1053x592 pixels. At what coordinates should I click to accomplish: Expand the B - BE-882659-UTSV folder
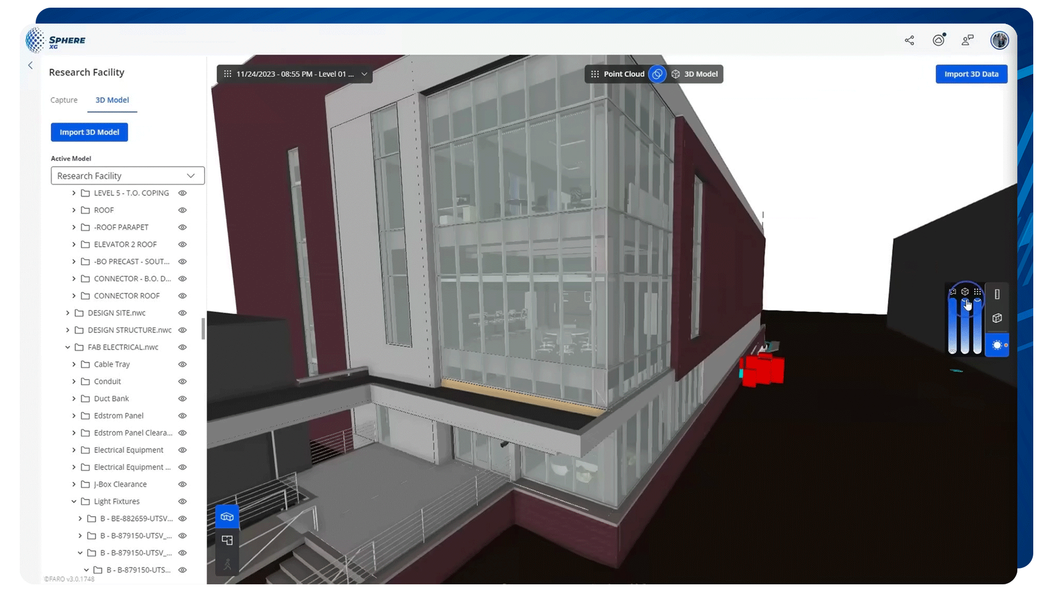coord(80,519)
